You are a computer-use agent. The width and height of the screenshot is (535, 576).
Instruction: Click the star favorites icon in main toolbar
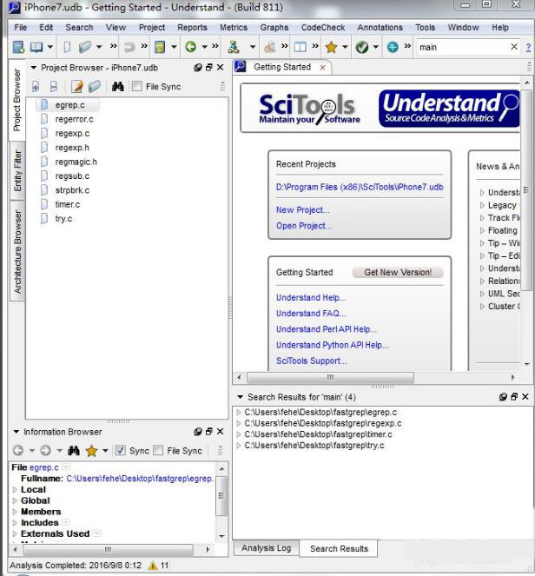coord(331,47)
